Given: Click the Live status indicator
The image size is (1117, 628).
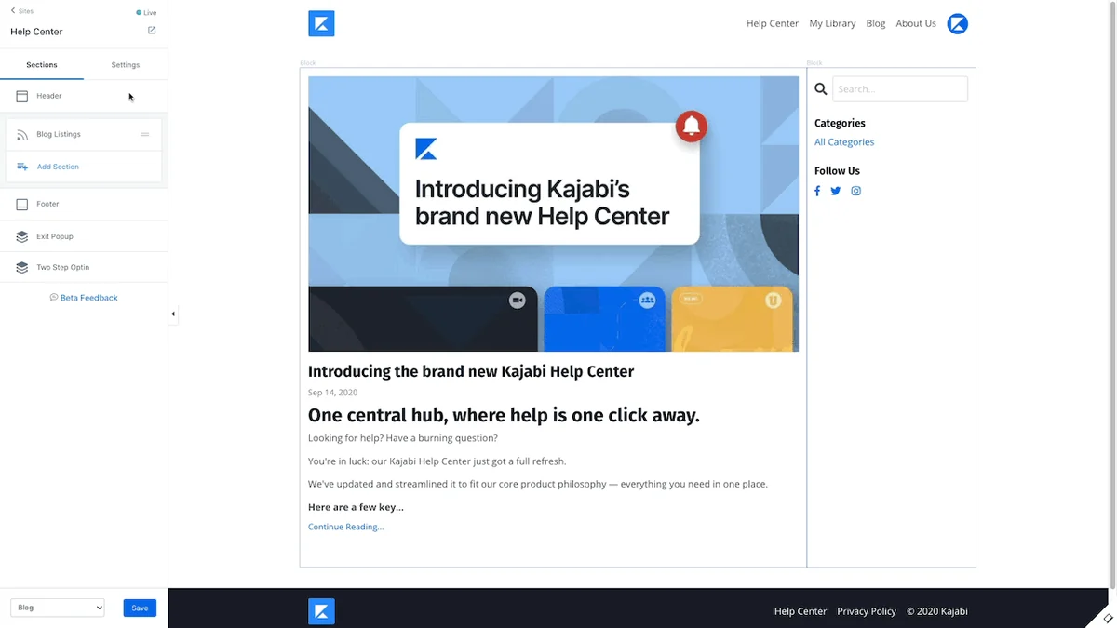Looking at the screenshot, I should pyautogui.click(x=146, y=13).
